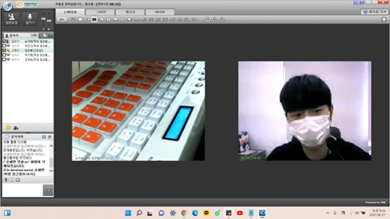Click the yellow speech bubble icon below participants
This screenshot has width=390, height=219.
coord(8,128)
